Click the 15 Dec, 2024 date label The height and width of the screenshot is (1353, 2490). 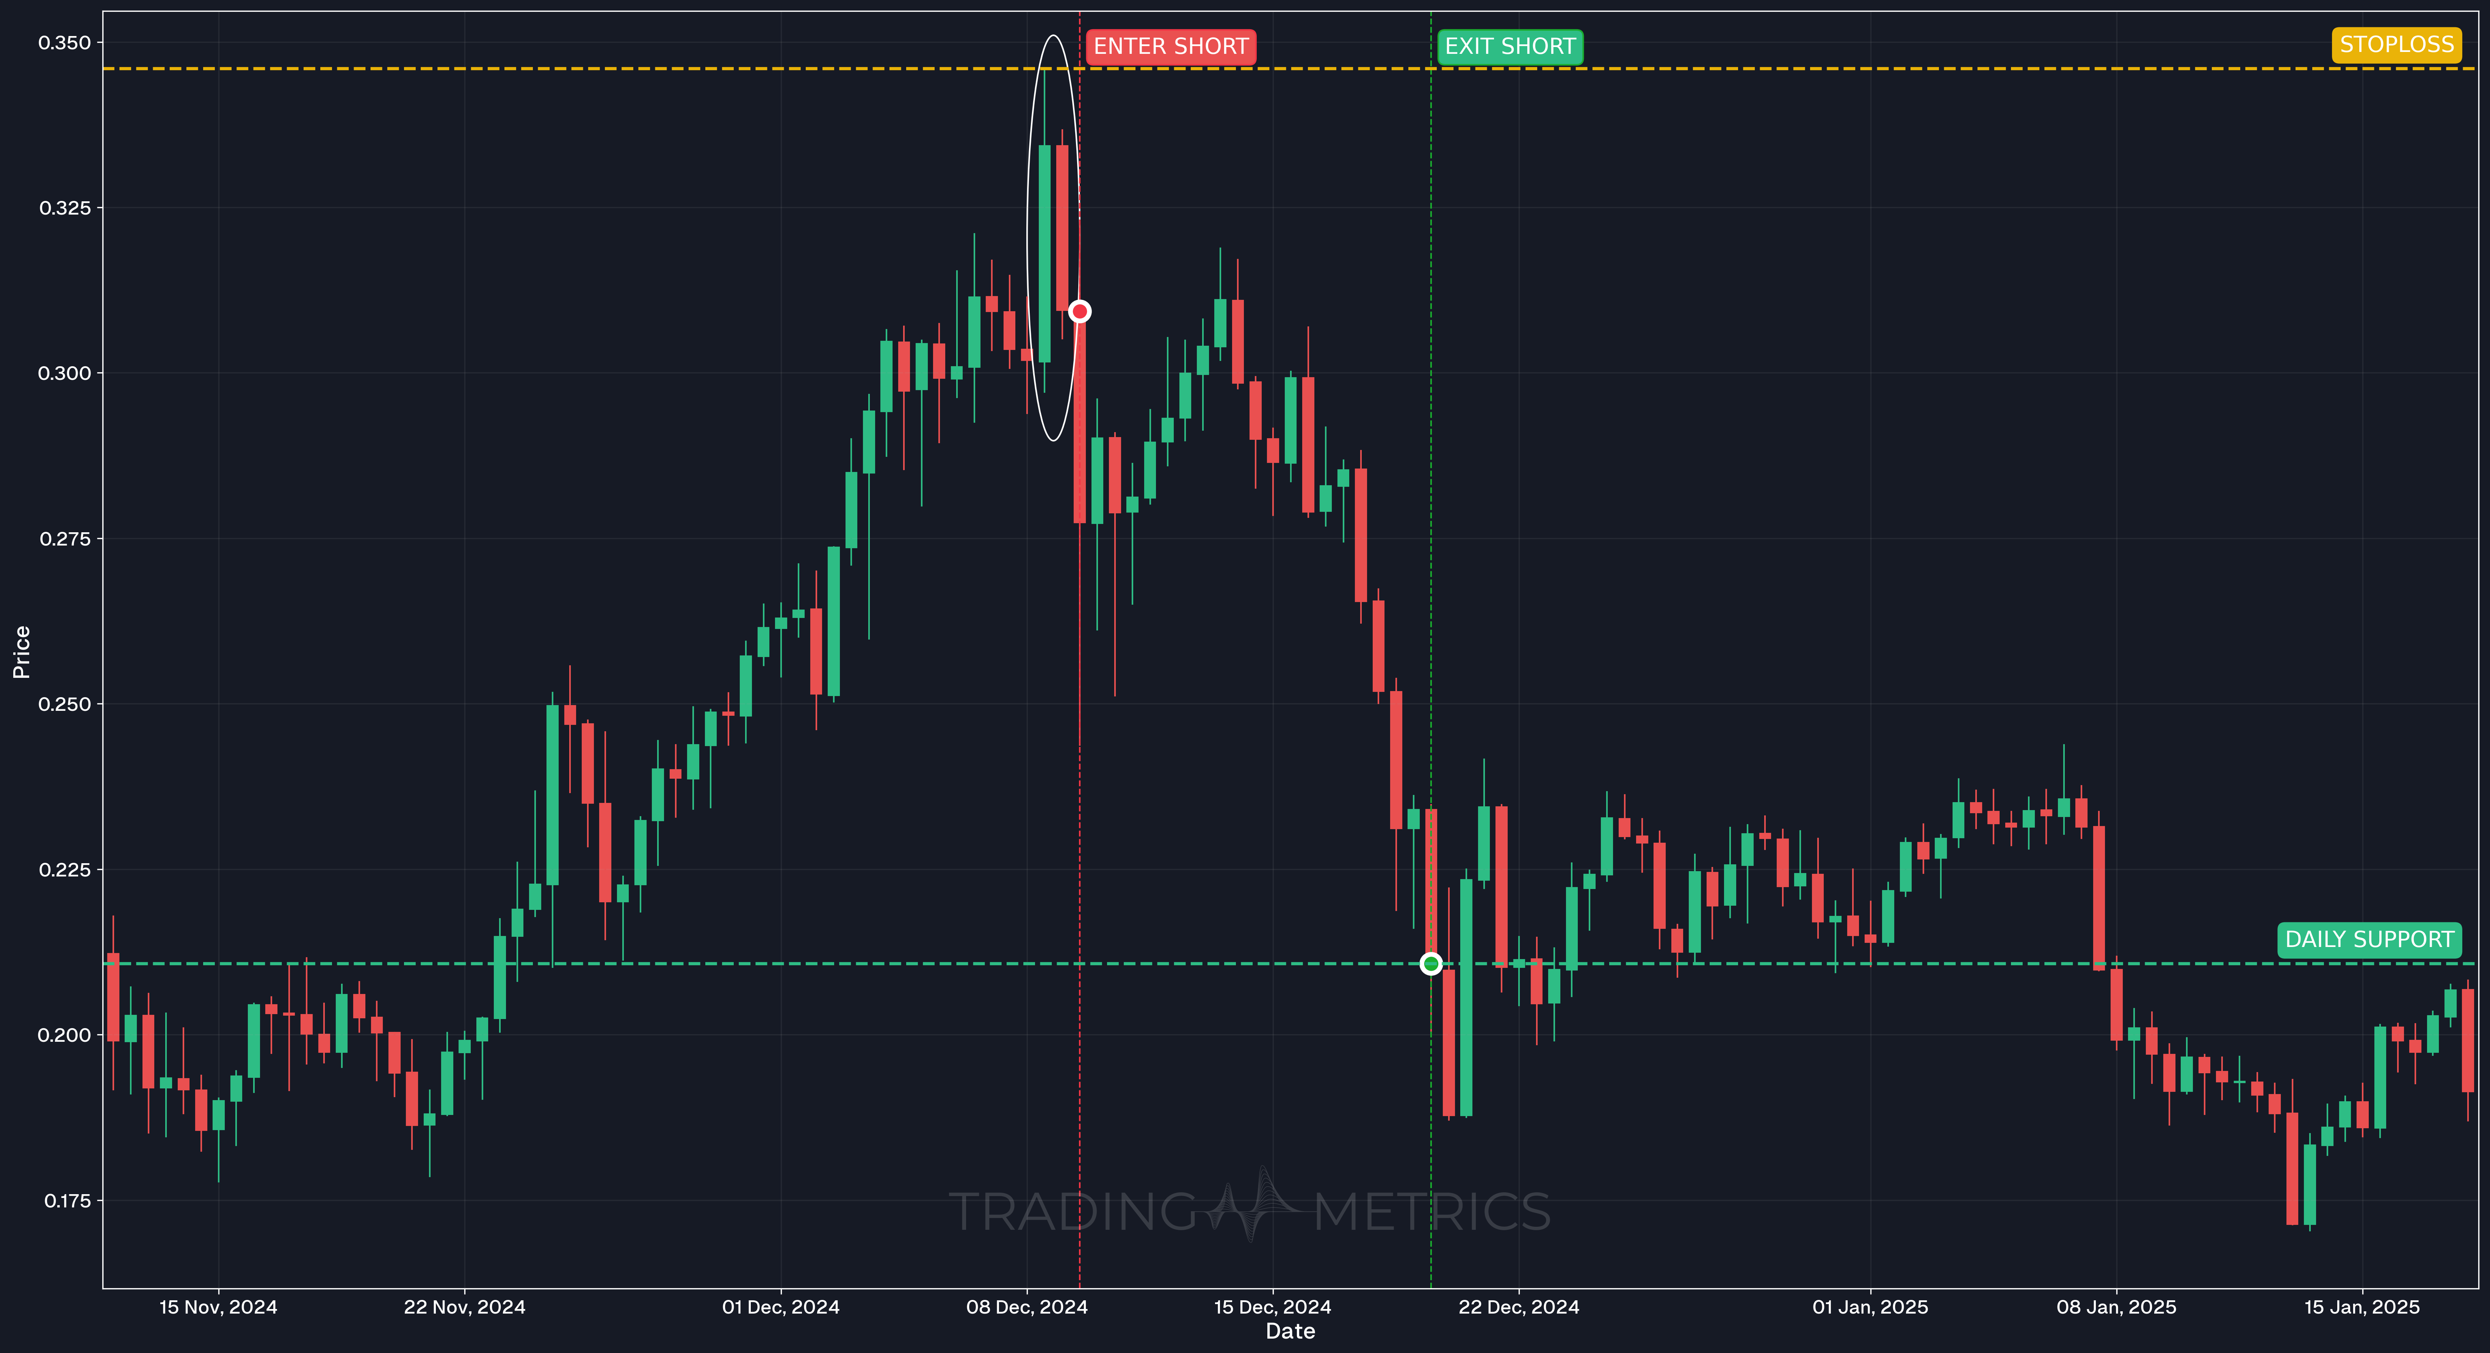click(x=1273, y=1307)
